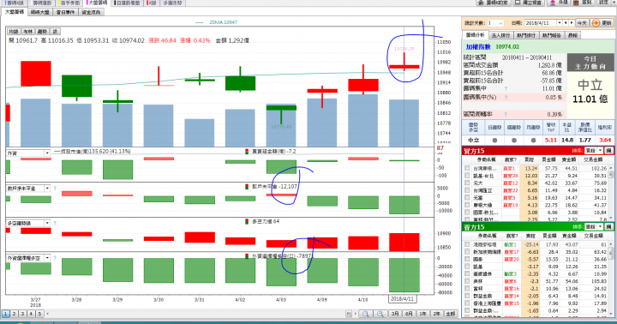
Task: Open the 散戶淨未平倉 indicator dropdown
Action: point(47,189)
